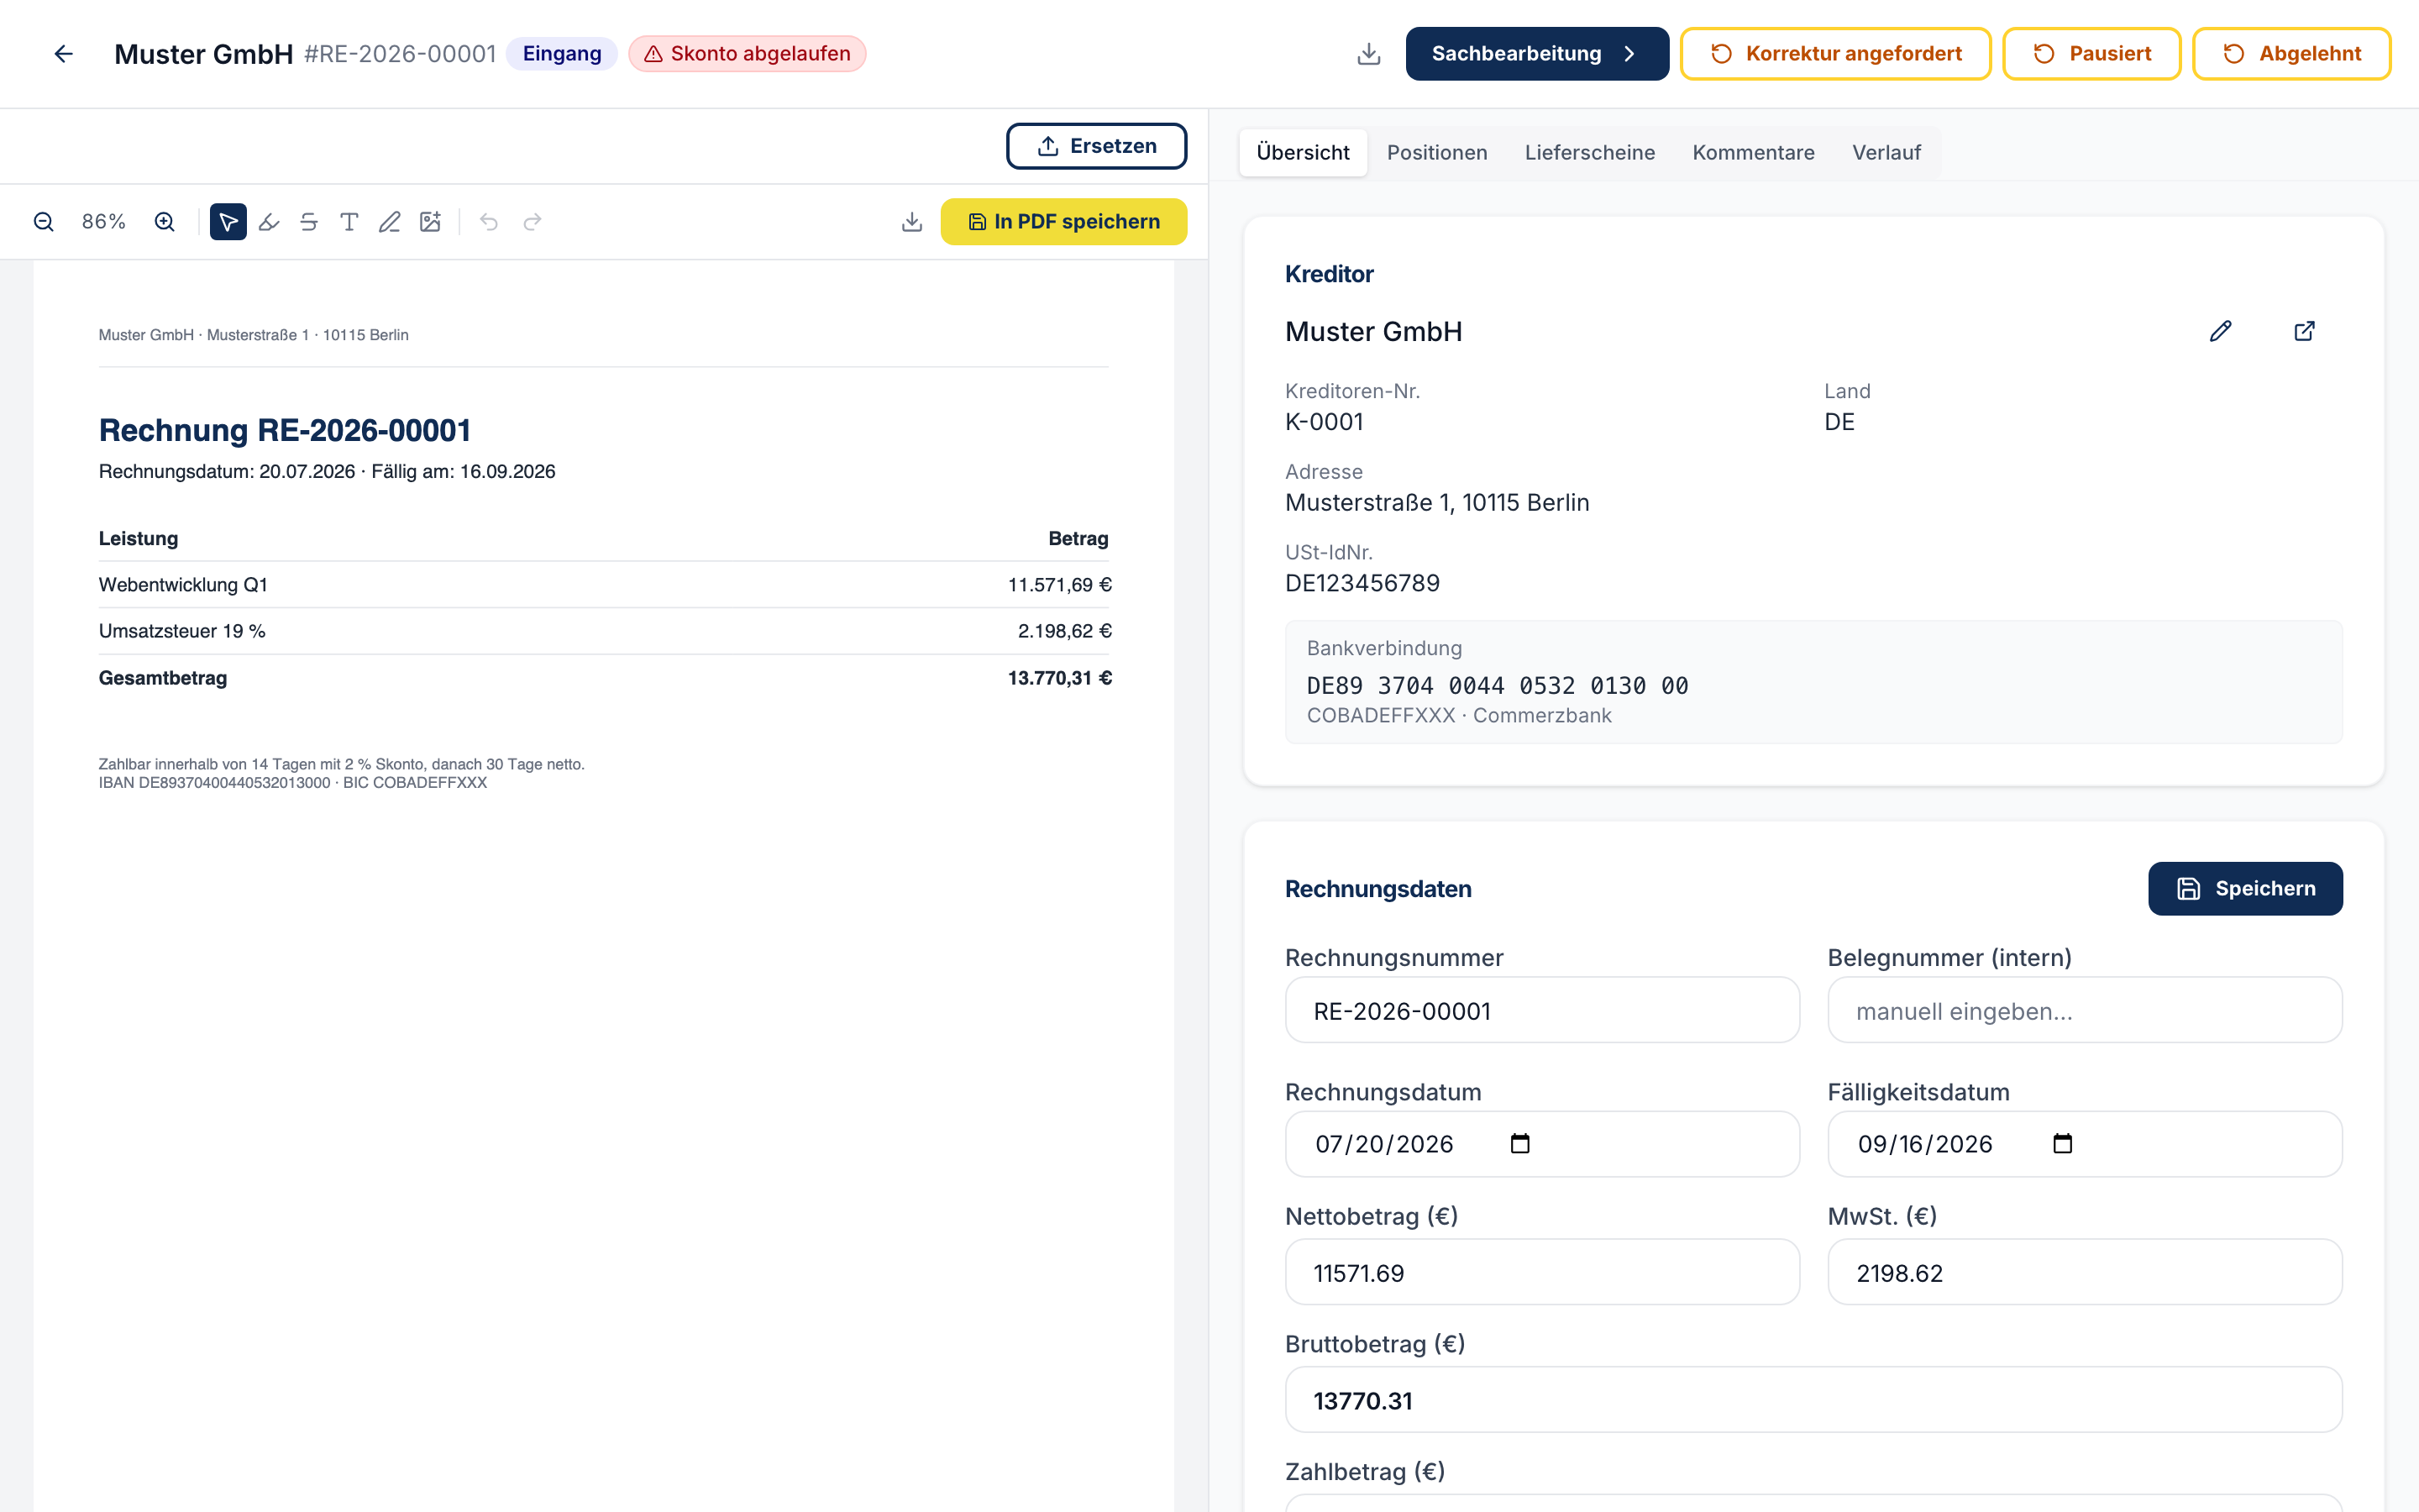Click Gesamtbetrag 13.770,31 € in the PDF
Image resolution: width=2419 pixels, height=1512 pixels.
pyautogui.click(x=605, y=678)
